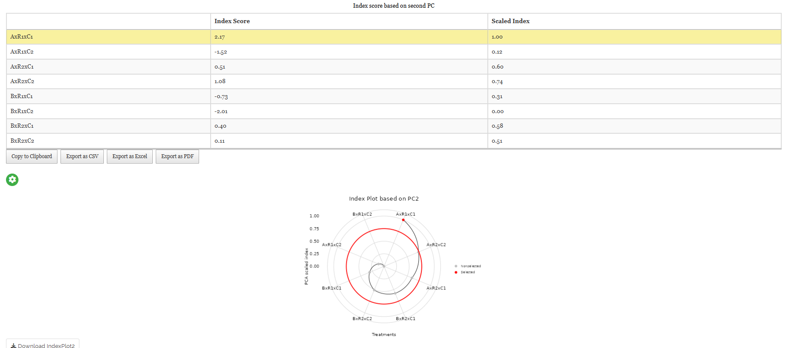Click the BxR2xC2 axis label on plot

(x=362, y=318)
